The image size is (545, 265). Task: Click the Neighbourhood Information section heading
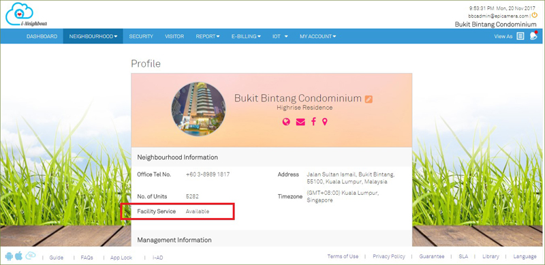click(x=178, y=157)
